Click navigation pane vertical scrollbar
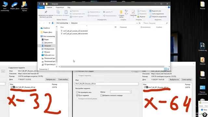The image size is (208, 117). click(57, 46)
